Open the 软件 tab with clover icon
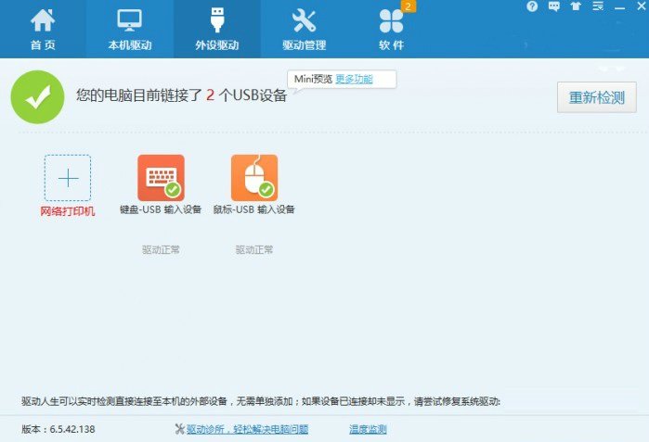Image resolution: width=649 pixels, height=442 pixels. pos(391,29)
